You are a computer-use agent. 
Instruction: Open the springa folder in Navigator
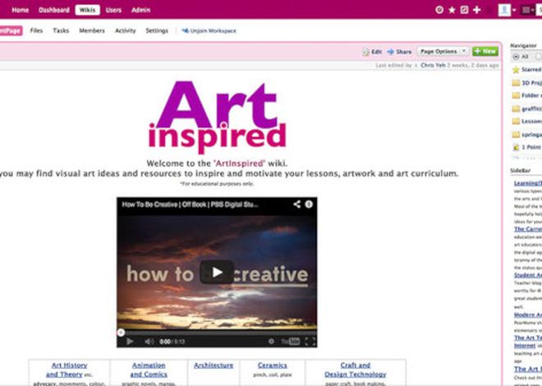[x=526, y=135]
